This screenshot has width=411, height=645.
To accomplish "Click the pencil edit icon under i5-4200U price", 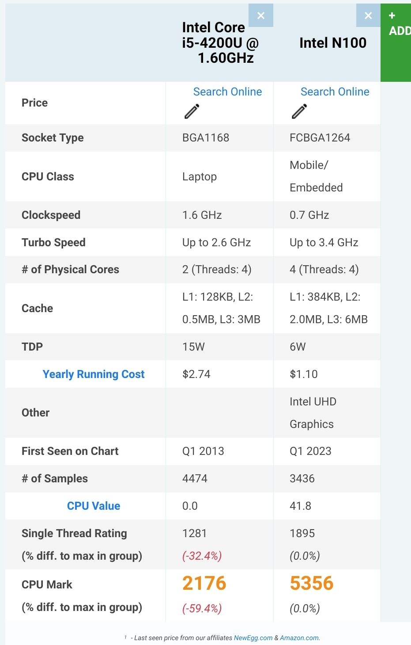I will [x=192, y=111].
